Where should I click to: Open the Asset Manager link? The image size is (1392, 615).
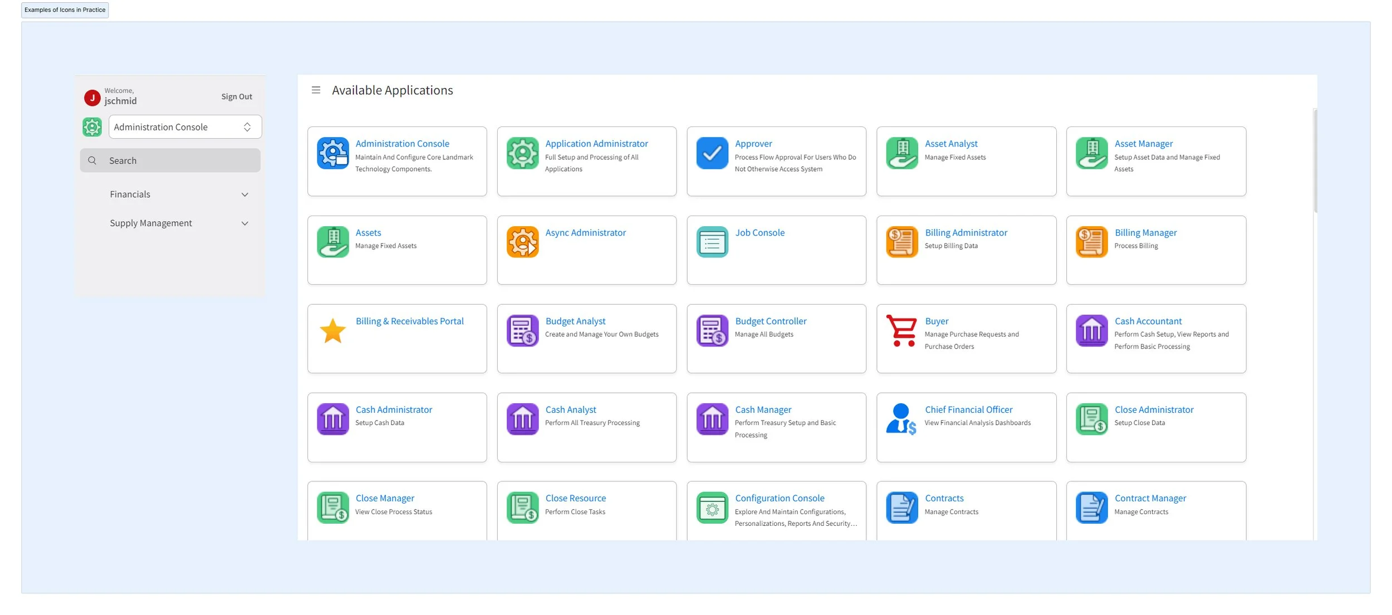pos(1143,144)
